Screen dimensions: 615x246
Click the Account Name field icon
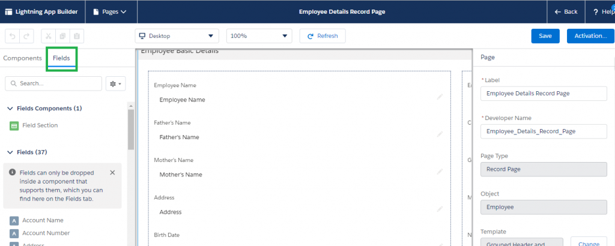14,221
